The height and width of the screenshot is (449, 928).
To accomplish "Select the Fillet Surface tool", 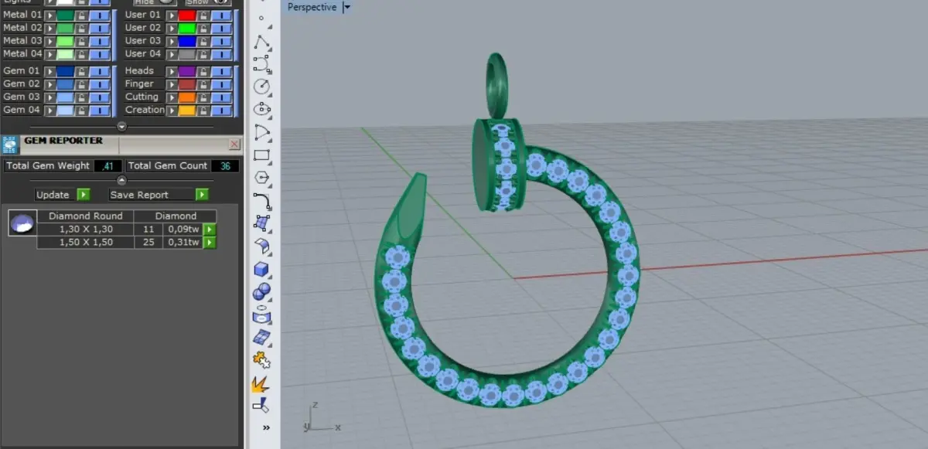I will 261,246.
